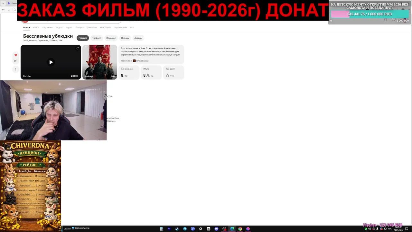Open Adobe Premiere Pro from the taskbar
Viewport: 412px width, 232px height.
tap(169, 229)
